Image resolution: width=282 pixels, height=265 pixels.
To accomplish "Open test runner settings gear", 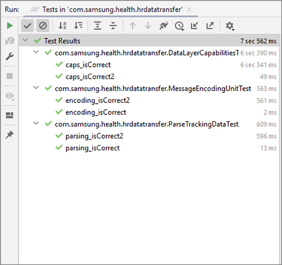I will pos(230,26).
